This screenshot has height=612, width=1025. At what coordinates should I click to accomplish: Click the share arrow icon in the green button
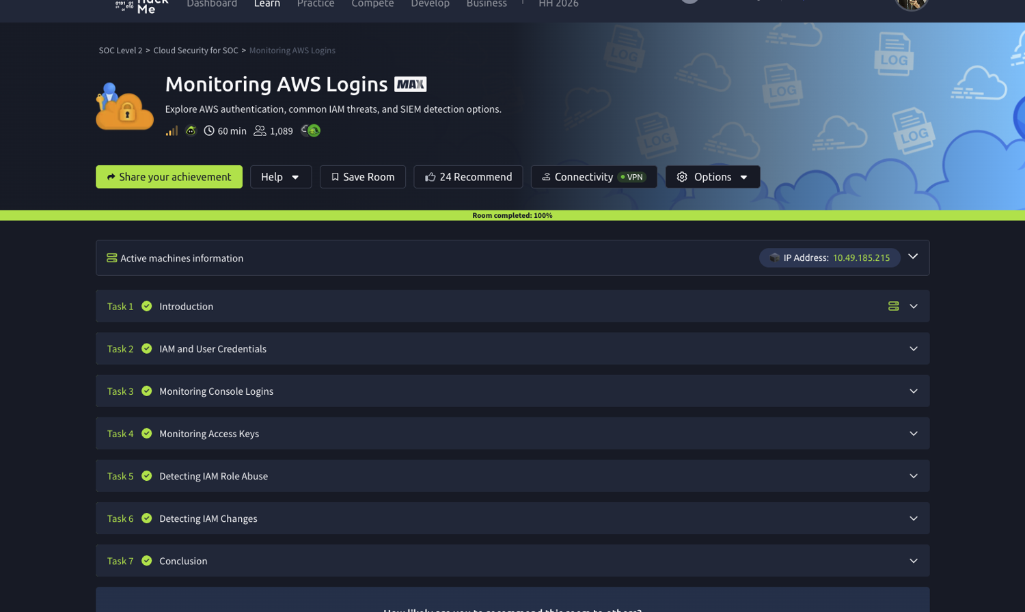click(111, 177)
